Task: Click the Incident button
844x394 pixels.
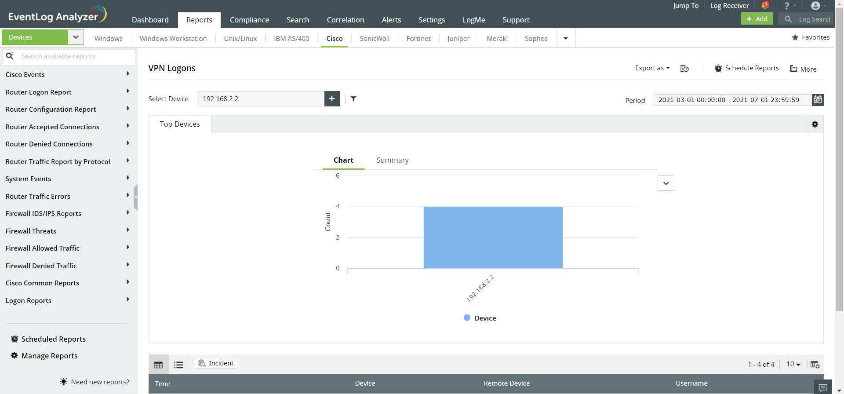Action: pos(216,363)
